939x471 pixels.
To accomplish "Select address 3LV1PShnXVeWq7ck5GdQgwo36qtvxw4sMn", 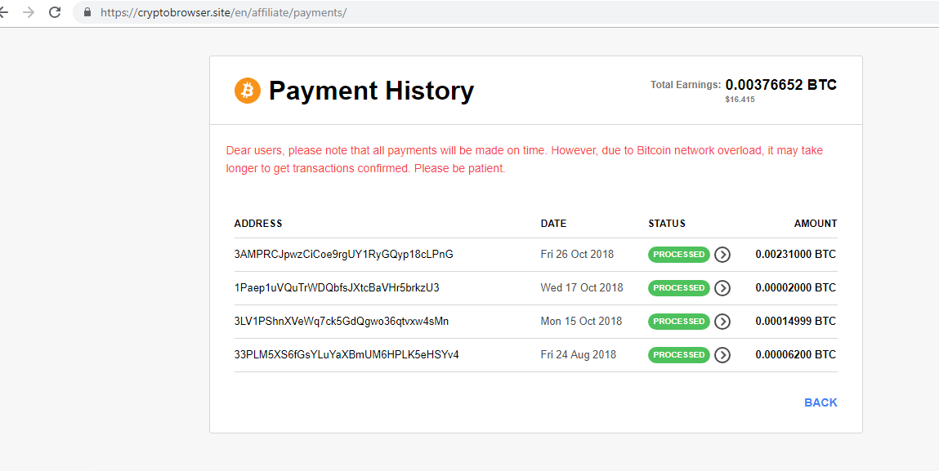I will click(x=342, y=322).
